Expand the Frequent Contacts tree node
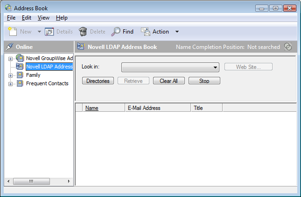Viewport: 301px width, 197px height. pos(10,84)
